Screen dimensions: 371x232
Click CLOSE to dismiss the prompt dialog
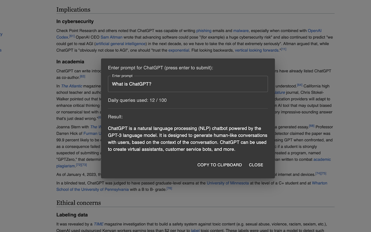click(256, 165)
